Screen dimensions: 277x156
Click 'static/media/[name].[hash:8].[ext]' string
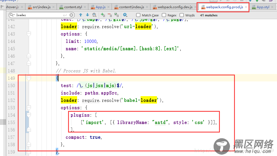pos(130,49)
